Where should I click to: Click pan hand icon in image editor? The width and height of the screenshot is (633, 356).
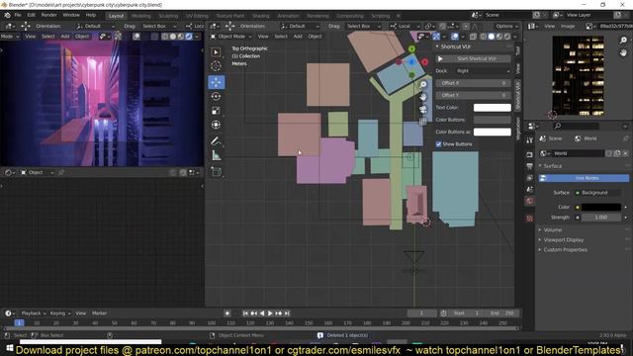click(623, 52)
